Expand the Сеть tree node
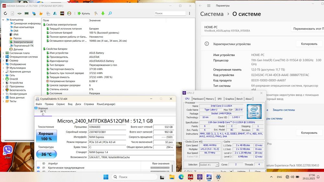 pos(3,75)
